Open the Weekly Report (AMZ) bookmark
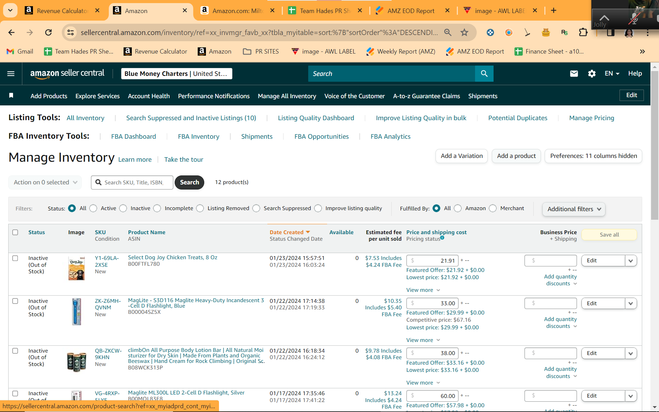This screenshot has width=659, height=412. point(401,51)
